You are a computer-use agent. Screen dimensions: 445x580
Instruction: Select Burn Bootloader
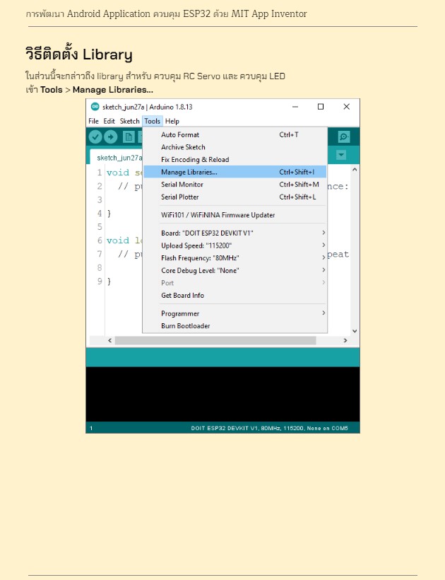235,326
